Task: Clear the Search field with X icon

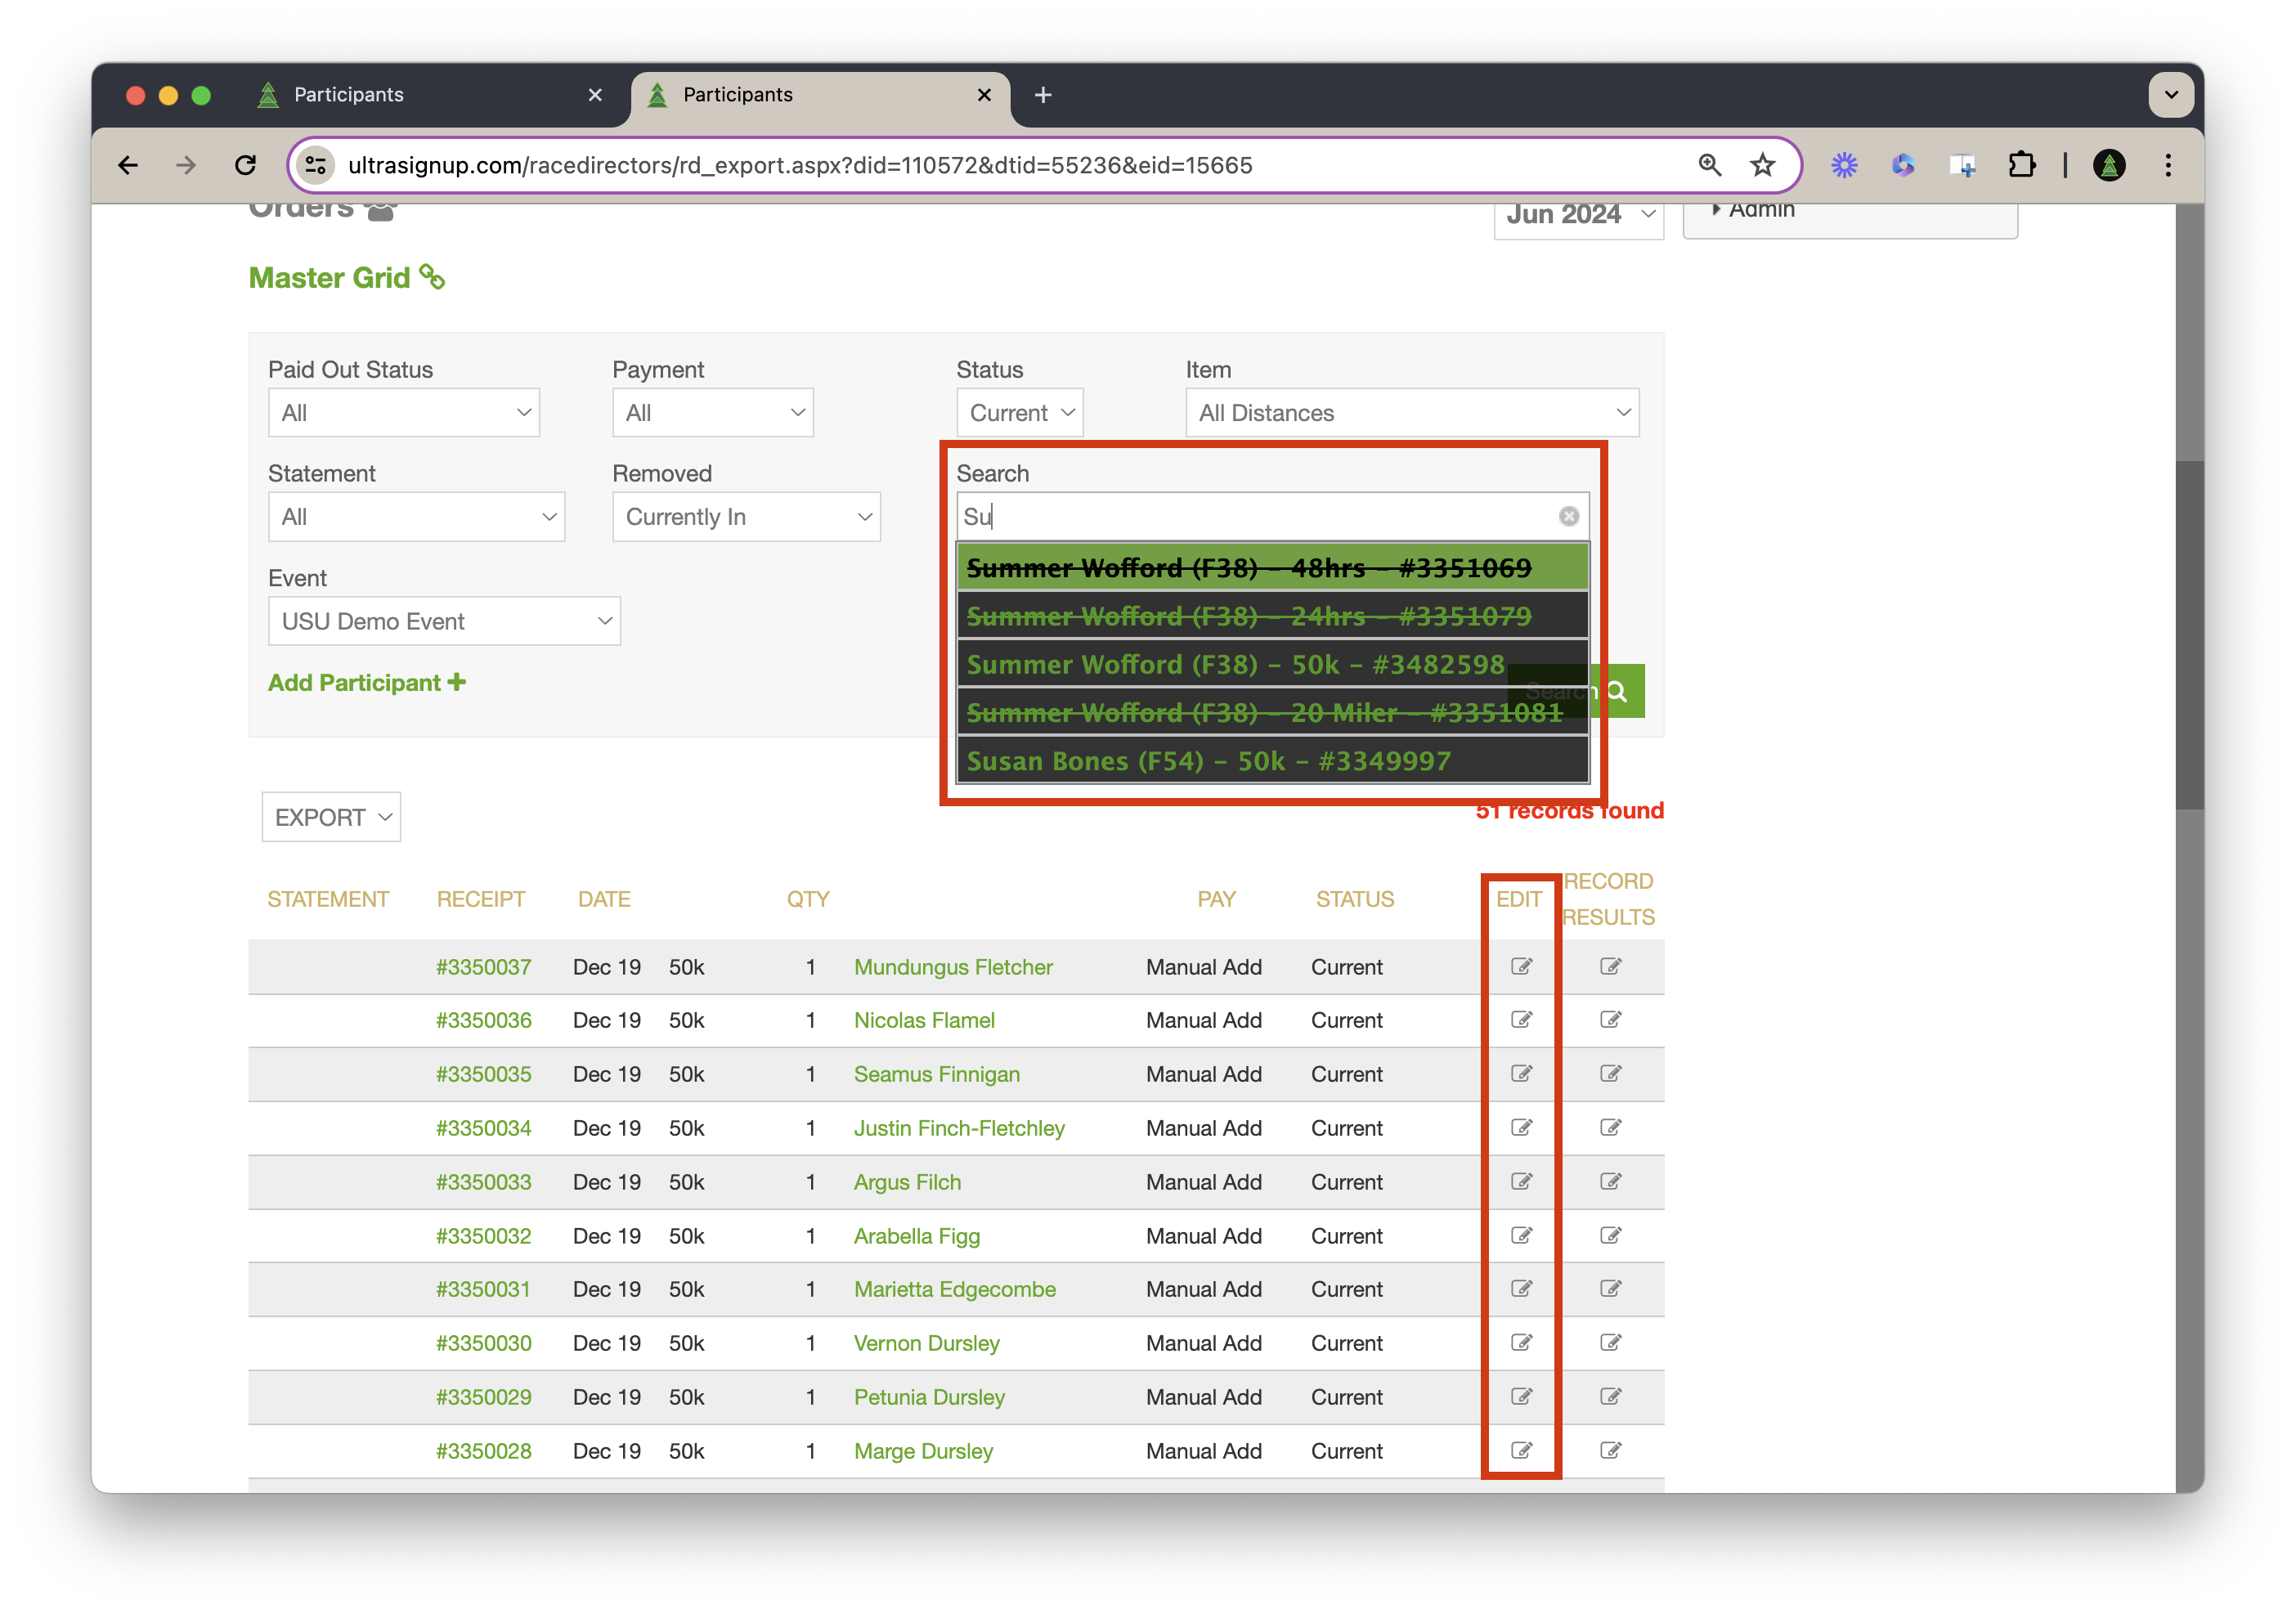Action: 1568,516
